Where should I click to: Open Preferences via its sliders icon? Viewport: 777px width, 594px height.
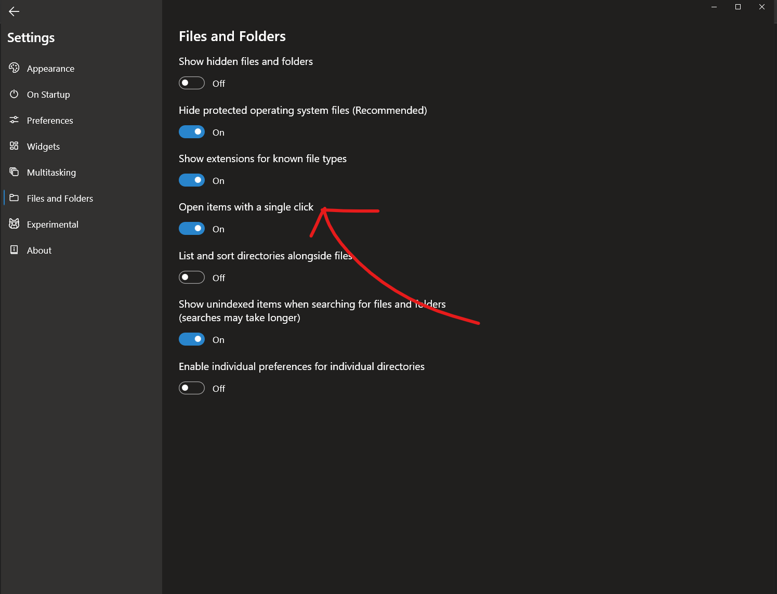tap(14, 120)
